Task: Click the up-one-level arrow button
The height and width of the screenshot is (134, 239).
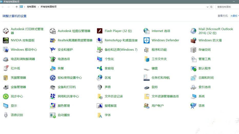Action: click(17, 7)
